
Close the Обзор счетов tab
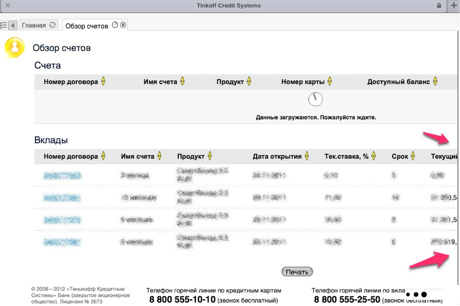point(123,25)
